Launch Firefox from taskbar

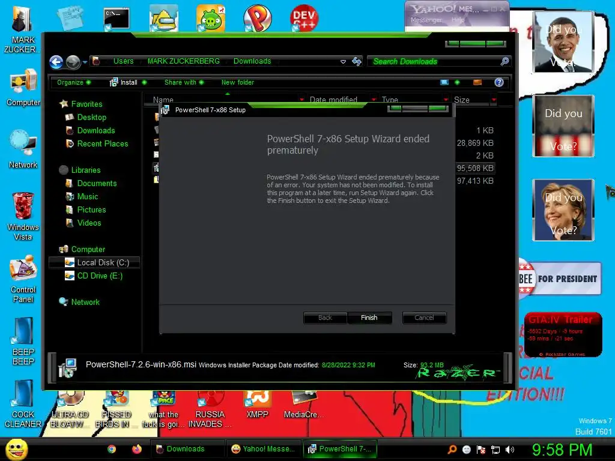pyautogui.click(x=136, y=449)
